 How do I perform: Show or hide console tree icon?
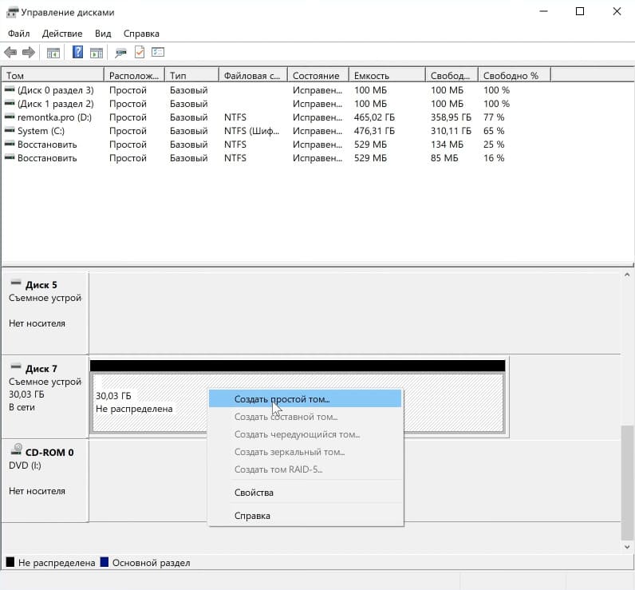[x=53, y=52]
